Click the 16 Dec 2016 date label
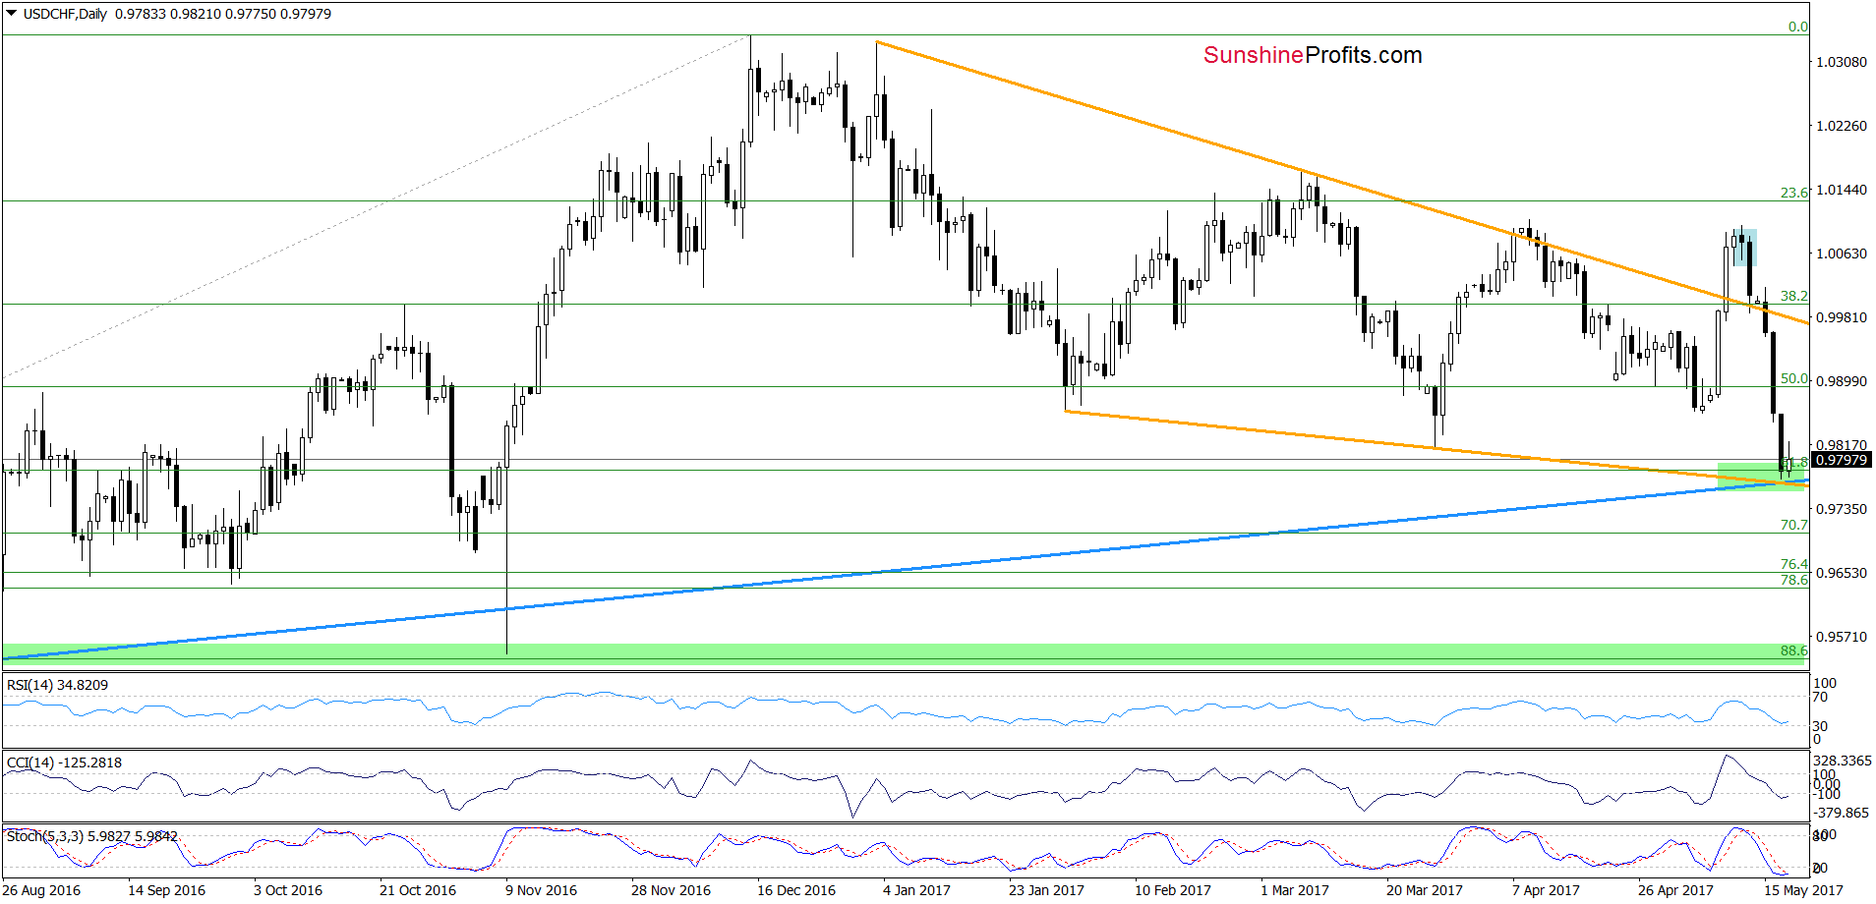The image size is (1876, 904). point(796,890)
